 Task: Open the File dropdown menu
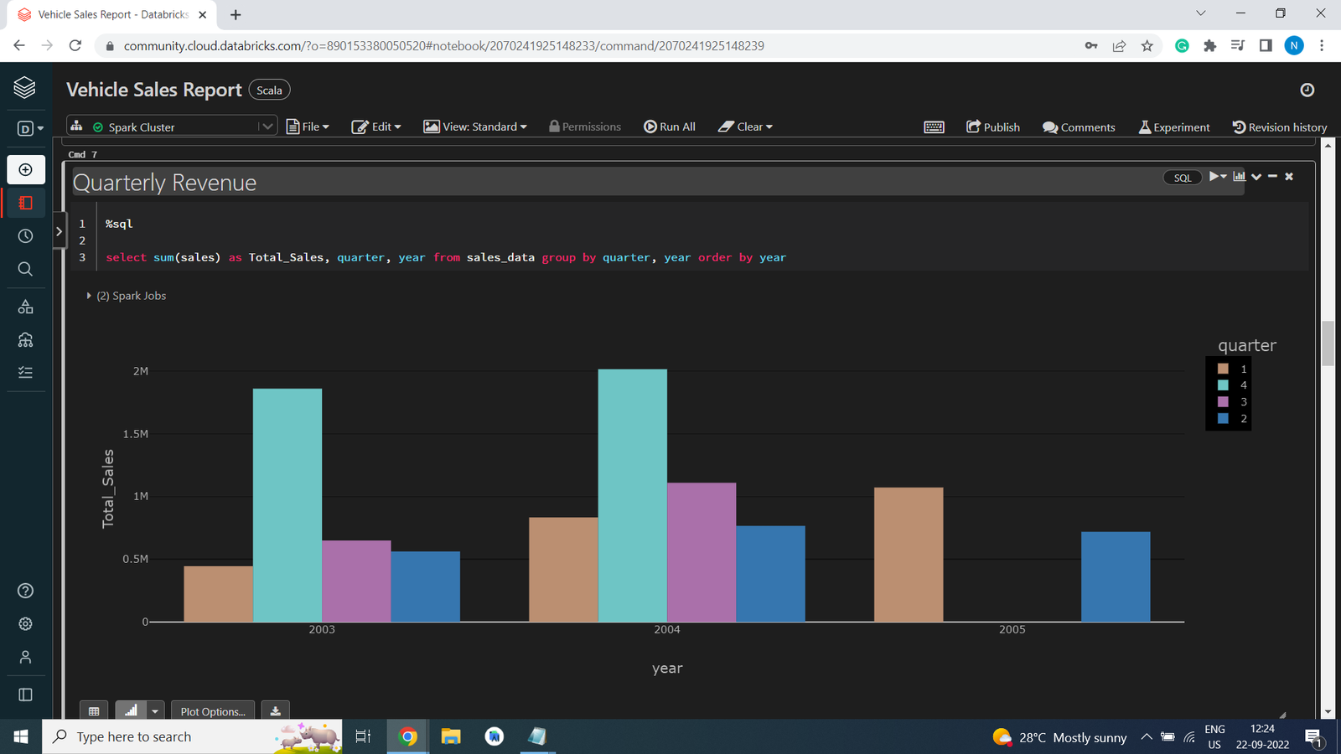coord(308,127)
